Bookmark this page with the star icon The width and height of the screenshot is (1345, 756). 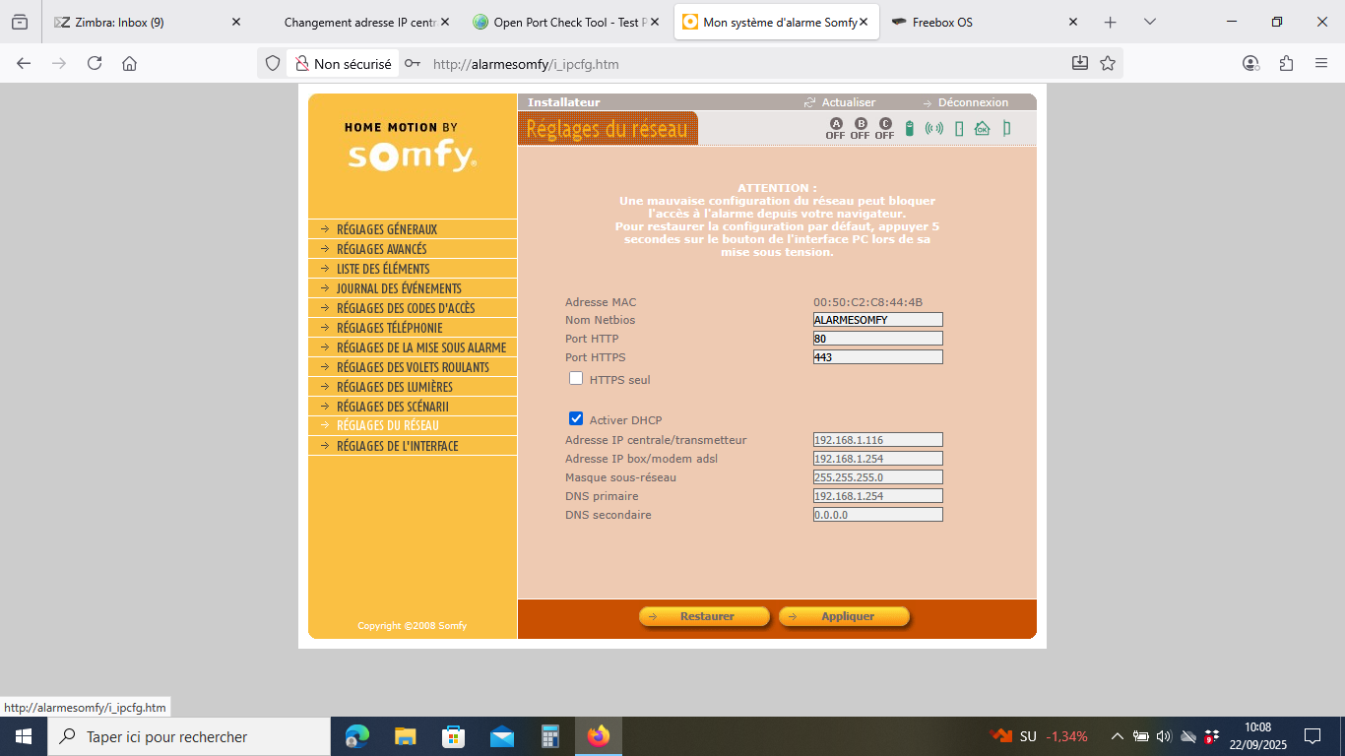pyautogui.click(x=1108, y=63)
